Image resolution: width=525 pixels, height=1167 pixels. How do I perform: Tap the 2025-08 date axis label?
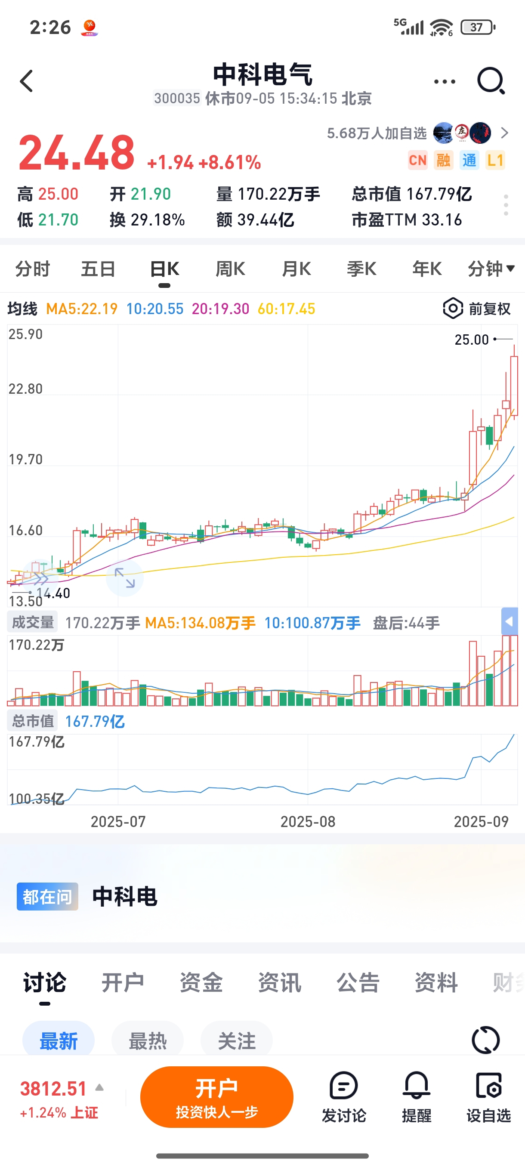[308, 821]
